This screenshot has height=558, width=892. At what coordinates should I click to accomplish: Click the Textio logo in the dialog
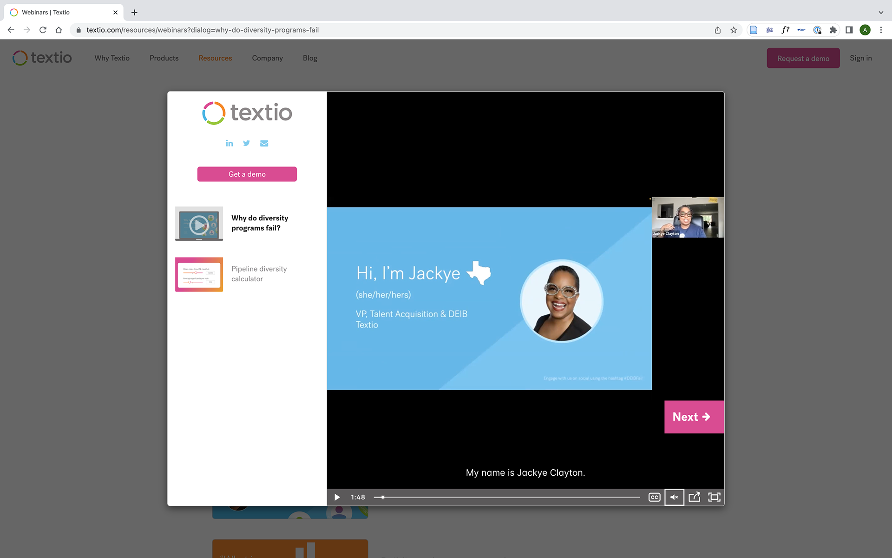tap(247, 113)
